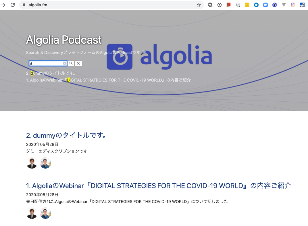Screen dimensions: 308x226
Task: Open the red dictionary book extension
Action: (228, 5)
